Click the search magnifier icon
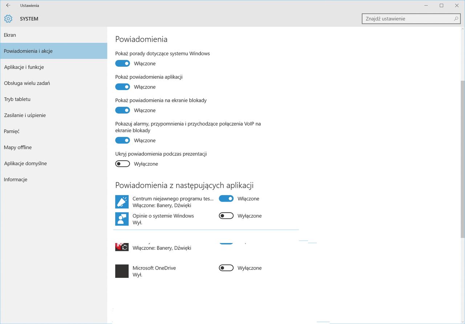The height and width of the screenshot is (324, 465). (x=456, y=19)
